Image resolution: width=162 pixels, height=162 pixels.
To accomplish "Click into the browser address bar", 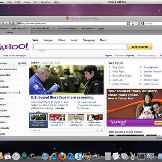I will [72, 23].
